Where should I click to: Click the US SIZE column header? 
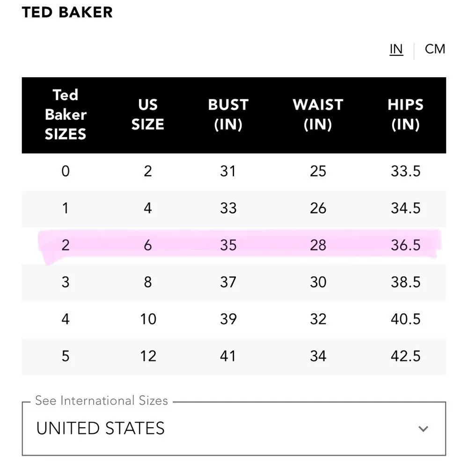pyautogui.click(x=148, y=115)
